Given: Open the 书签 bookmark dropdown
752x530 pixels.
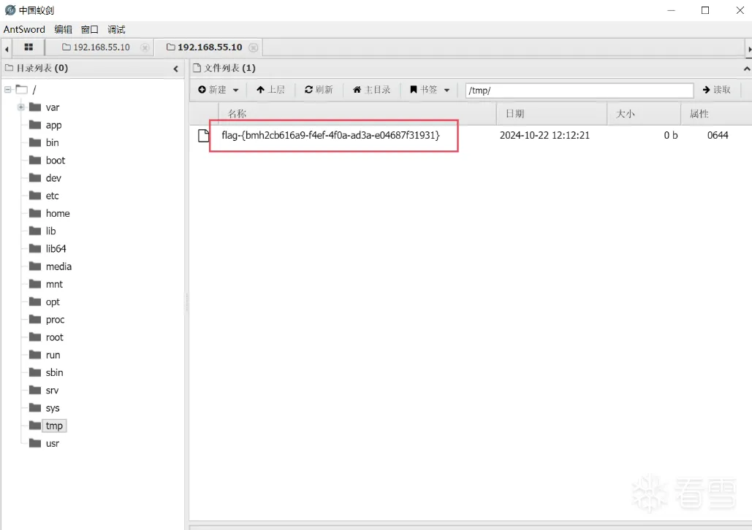Looking at the screenshot, I should 429,90.
